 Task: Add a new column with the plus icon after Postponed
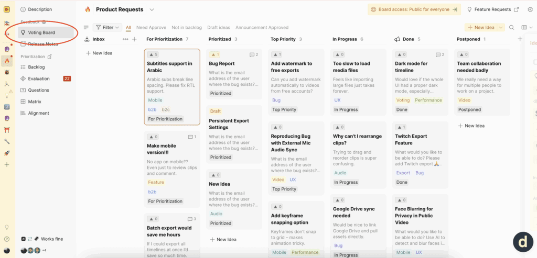[x=520, y=39]
